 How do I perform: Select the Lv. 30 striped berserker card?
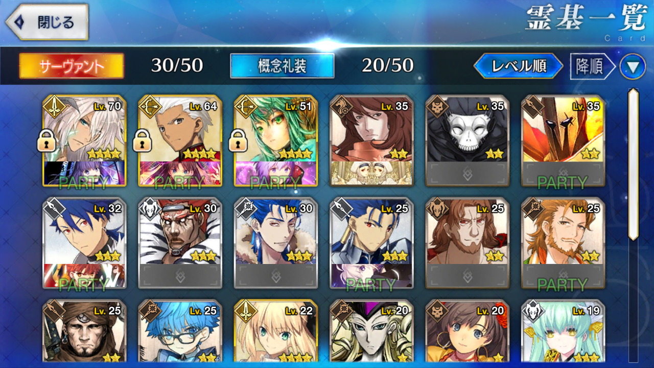[180, 243]
